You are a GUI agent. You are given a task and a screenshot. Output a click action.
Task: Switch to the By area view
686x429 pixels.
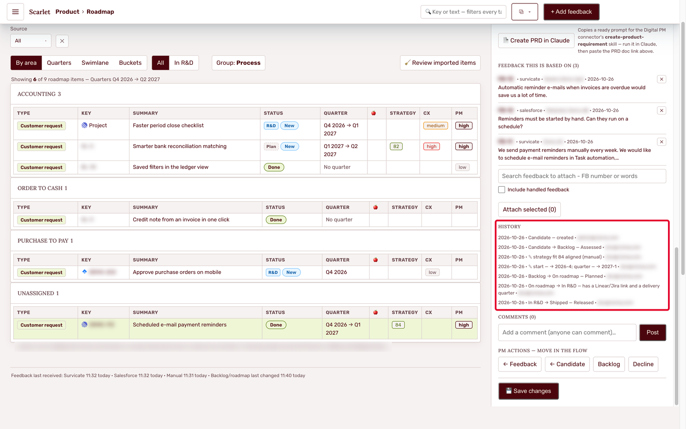(x=26, y=63)
